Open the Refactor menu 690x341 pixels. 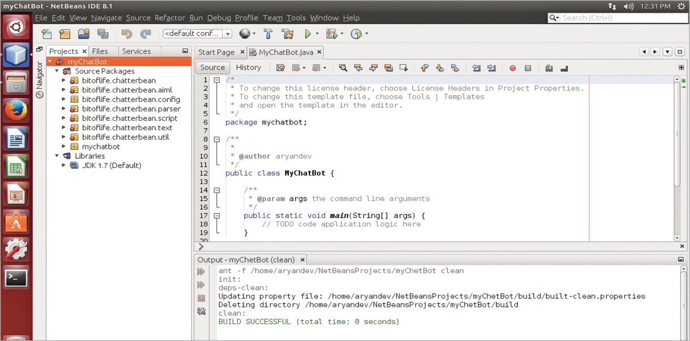170,18
